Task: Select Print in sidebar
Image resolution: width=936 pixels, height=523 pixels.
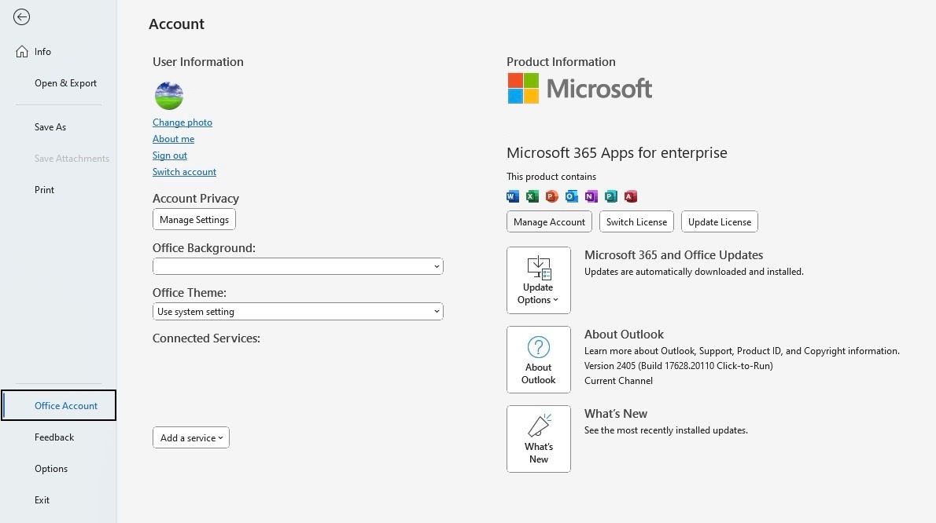Action: (58, 190)
